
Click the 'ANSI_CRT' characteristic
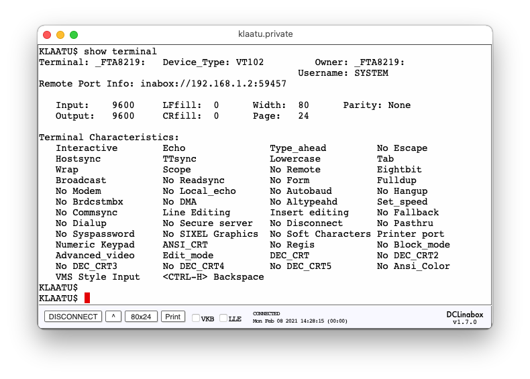pyautogui.click(x=185, y=245)
